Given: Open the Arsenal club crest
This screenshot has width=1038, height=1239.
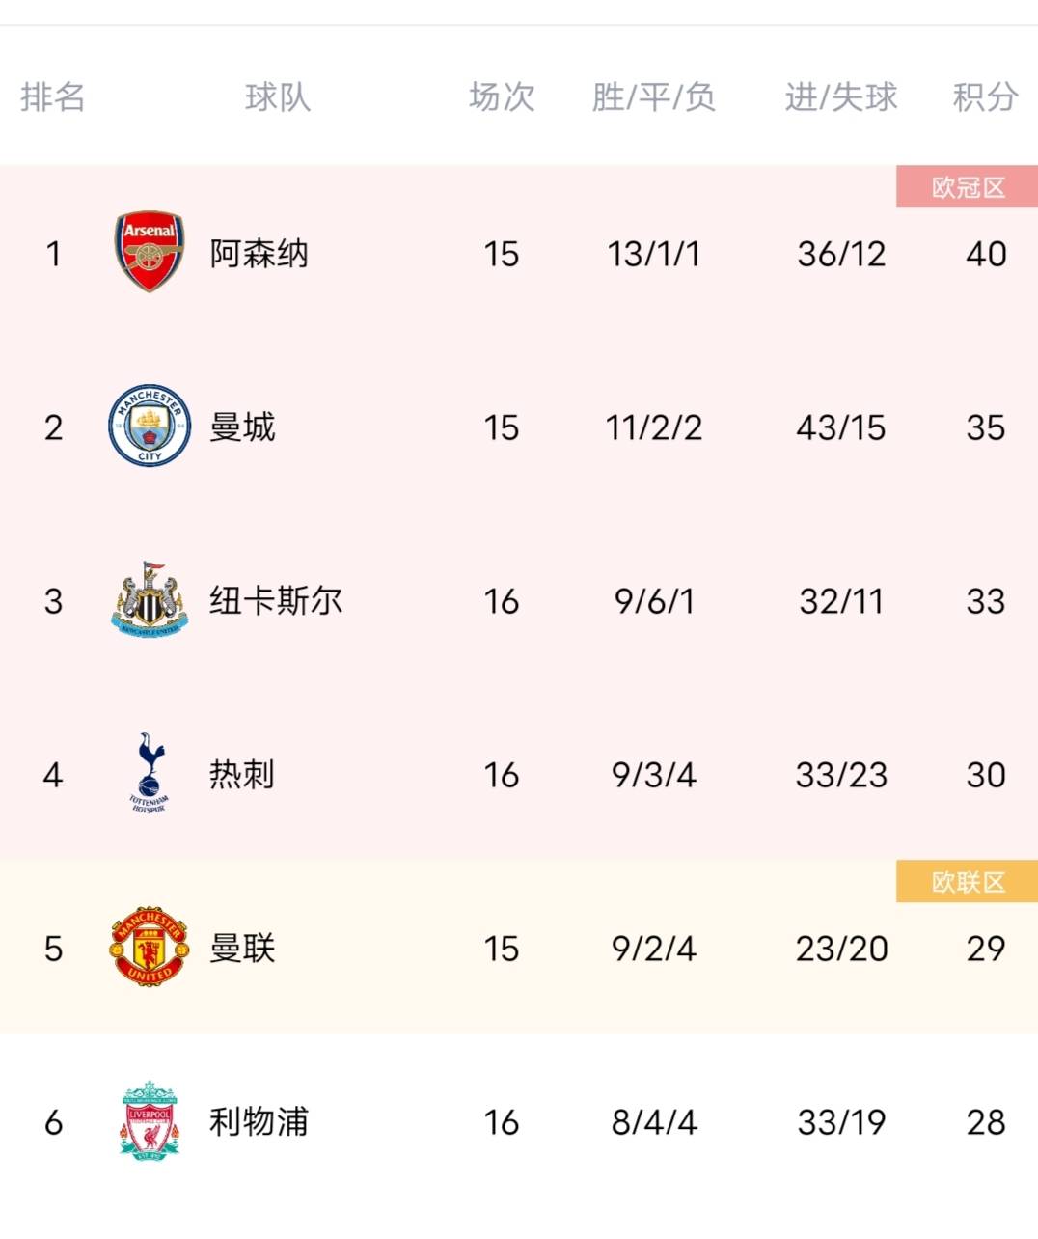Looking at the screenshot, I should (x=150, y=253).
